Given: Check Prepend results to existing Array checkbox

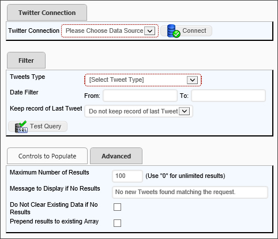Looking at the screenshot, I should coord(117,223).
